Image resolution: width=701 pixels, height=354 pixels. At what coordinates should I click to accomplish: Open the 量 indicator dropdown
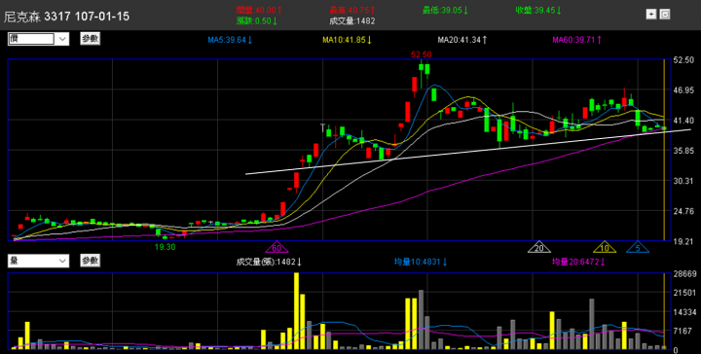pos(38,261)
